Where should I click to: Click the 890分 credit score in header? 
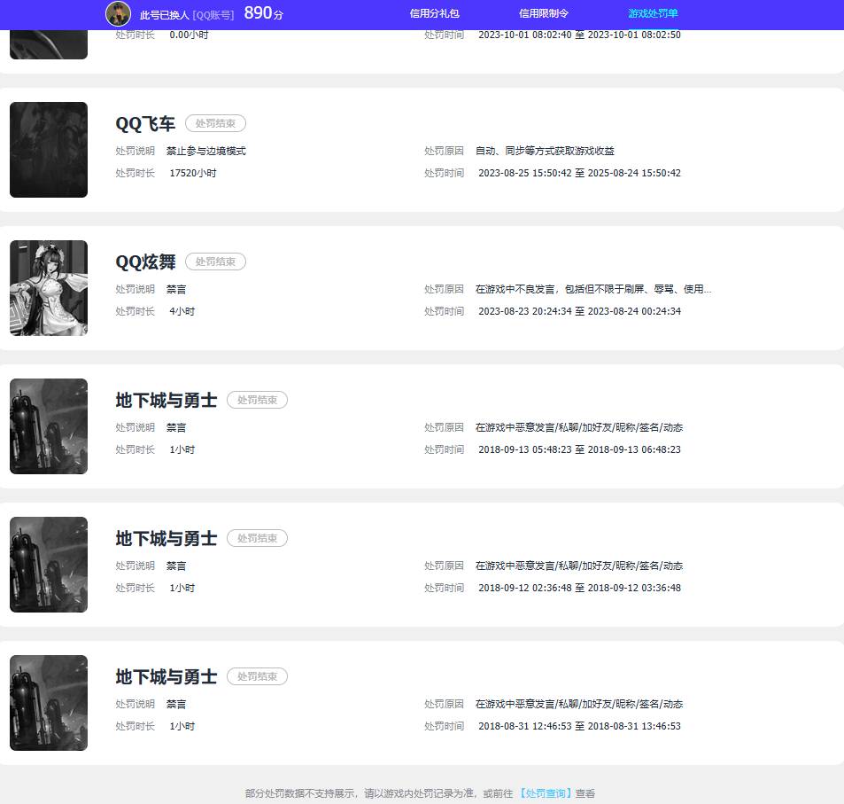263,13
